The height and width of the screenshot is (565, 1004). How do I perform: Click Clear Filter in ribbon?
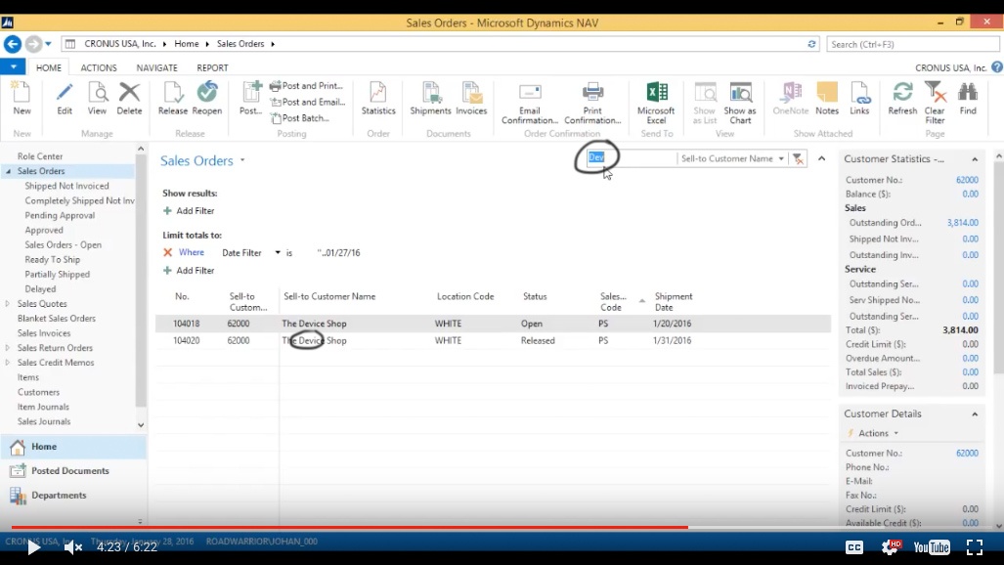point(935,104)
